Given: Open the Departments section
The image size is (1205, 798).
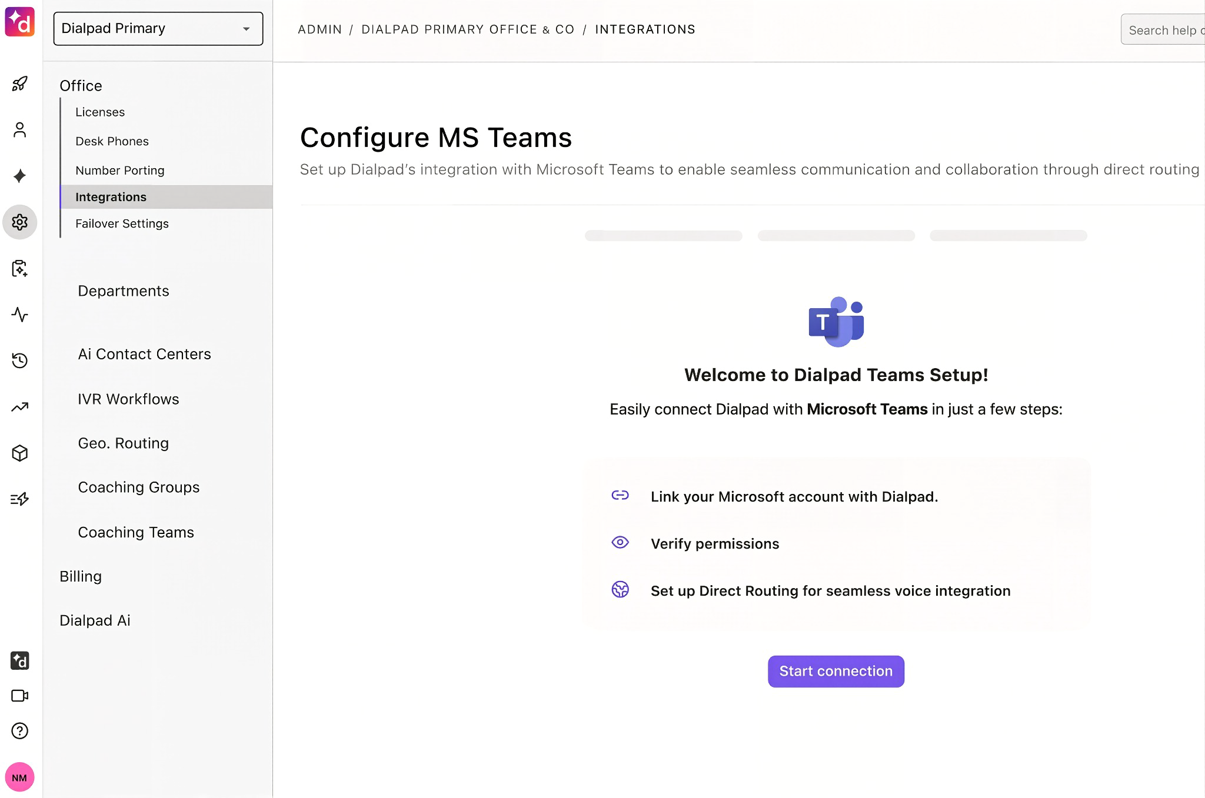Looking at the screenshot, I should click(x=124, y=291).
